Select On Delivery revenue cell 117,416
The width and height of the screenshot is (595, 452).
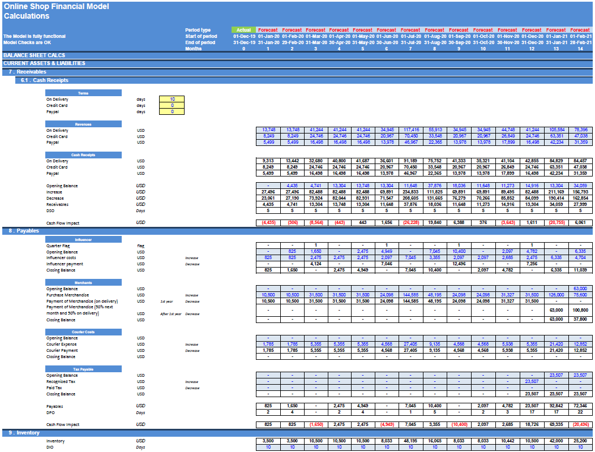(x=410, y=130)
